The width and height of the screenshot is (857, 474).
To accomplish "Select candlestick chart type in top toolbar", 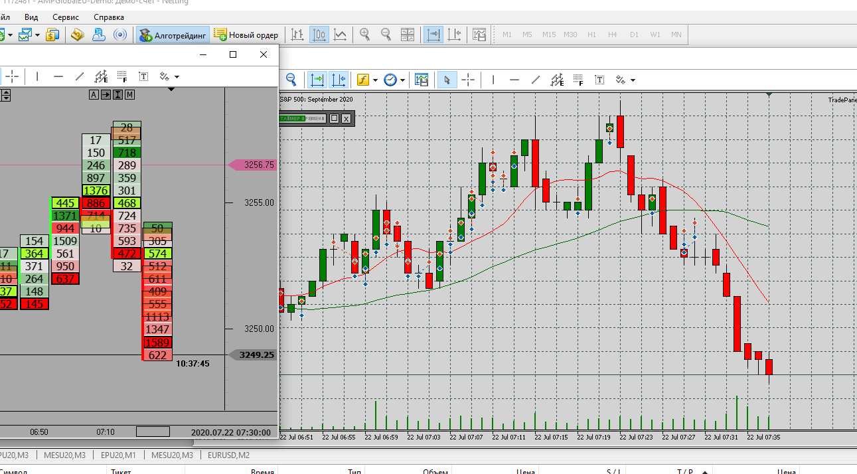I will click(319, 35).
